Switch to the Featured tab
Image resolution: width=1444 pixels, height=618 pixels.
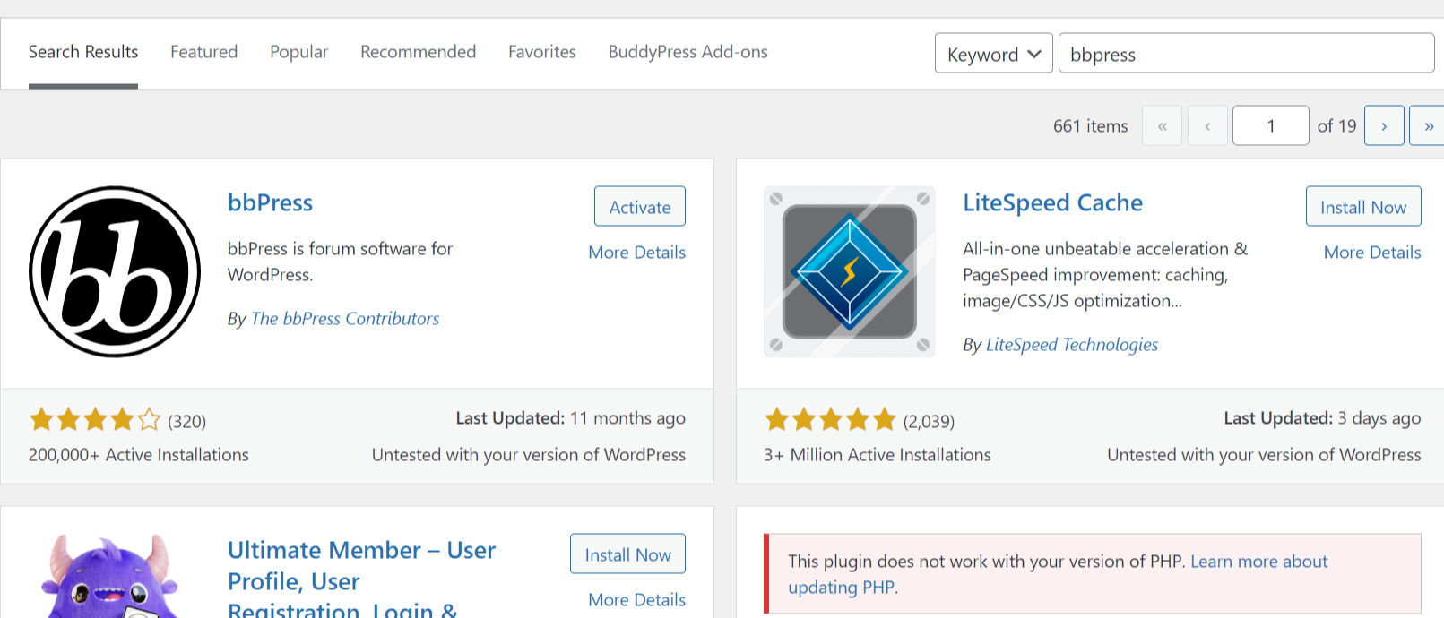tap(204, 52)
